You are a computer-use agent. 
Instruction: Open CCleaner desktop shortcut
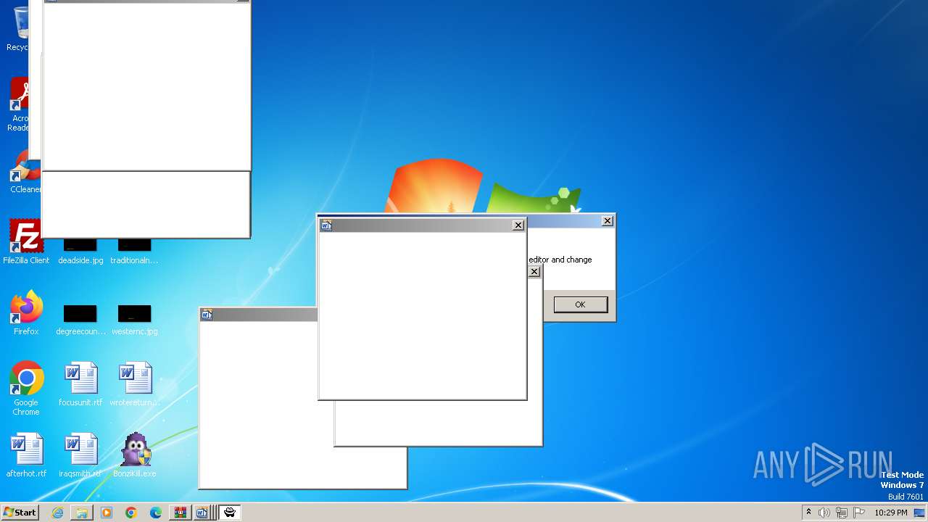25,173
